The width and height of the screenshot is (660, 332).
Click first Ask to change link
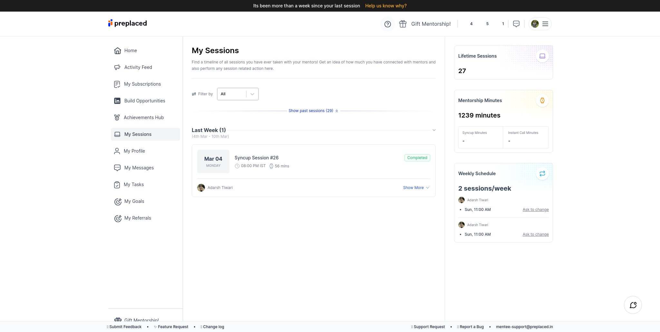point(536,210)
